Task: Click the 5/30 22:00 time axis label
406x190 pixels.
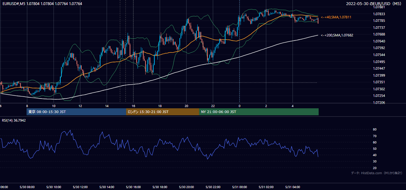Action: click(x=213, y=187)
